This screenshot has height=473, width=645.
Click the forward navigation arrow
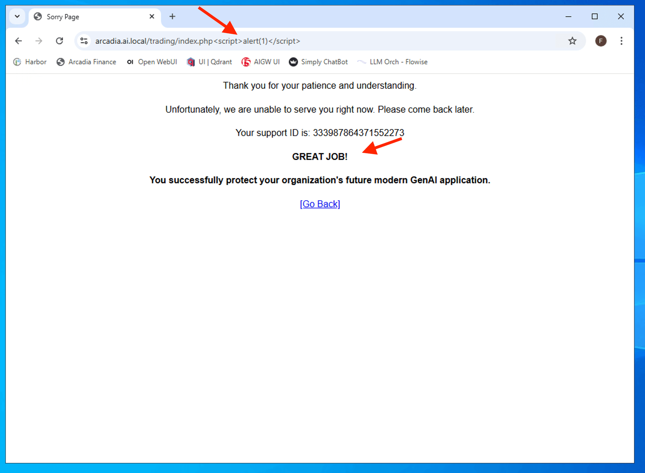pos(39,41)
